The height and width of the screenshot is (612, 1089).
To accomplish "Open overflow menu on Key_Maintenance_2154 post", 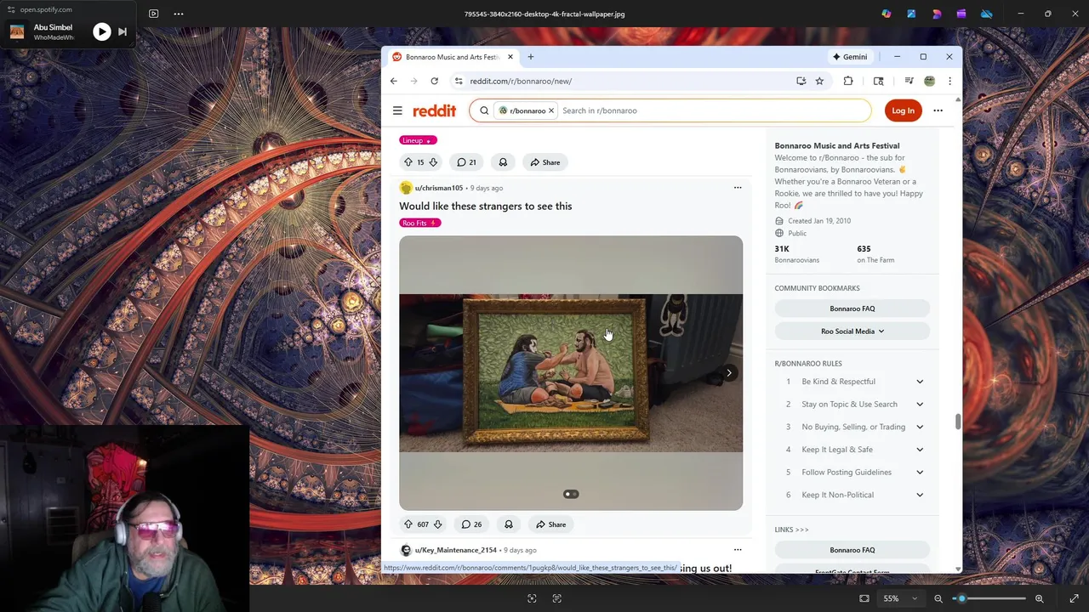I will coord(738,550).
